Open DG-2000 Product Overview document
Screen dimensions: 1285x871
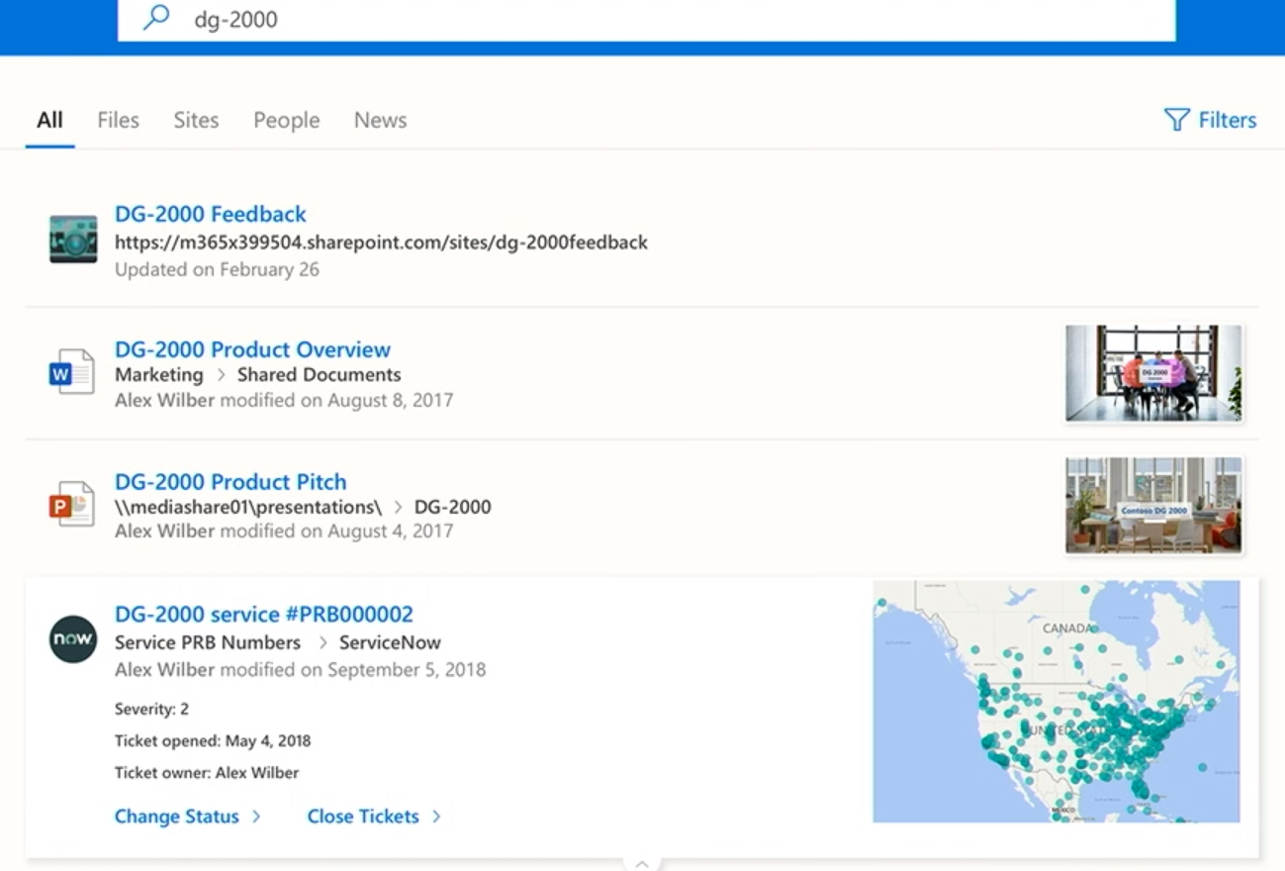pos(252,349)
